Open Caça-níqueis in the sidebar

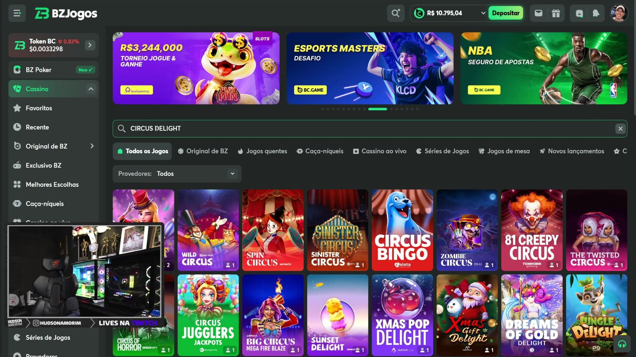click(53, 204)
